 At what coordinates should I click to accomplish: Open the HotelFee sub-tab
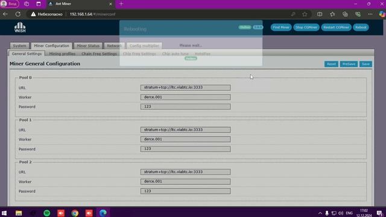(x=203, y=54)
